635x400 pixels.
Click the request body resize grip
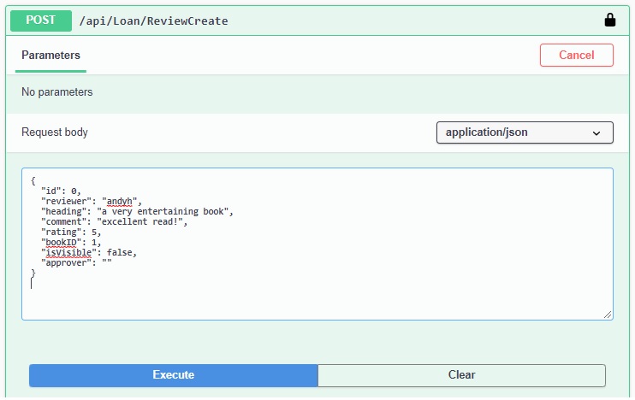[608, 315]
